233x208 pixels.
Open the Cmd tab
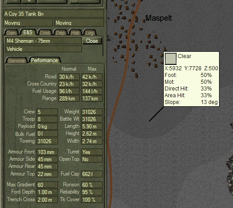click(45, 32)
